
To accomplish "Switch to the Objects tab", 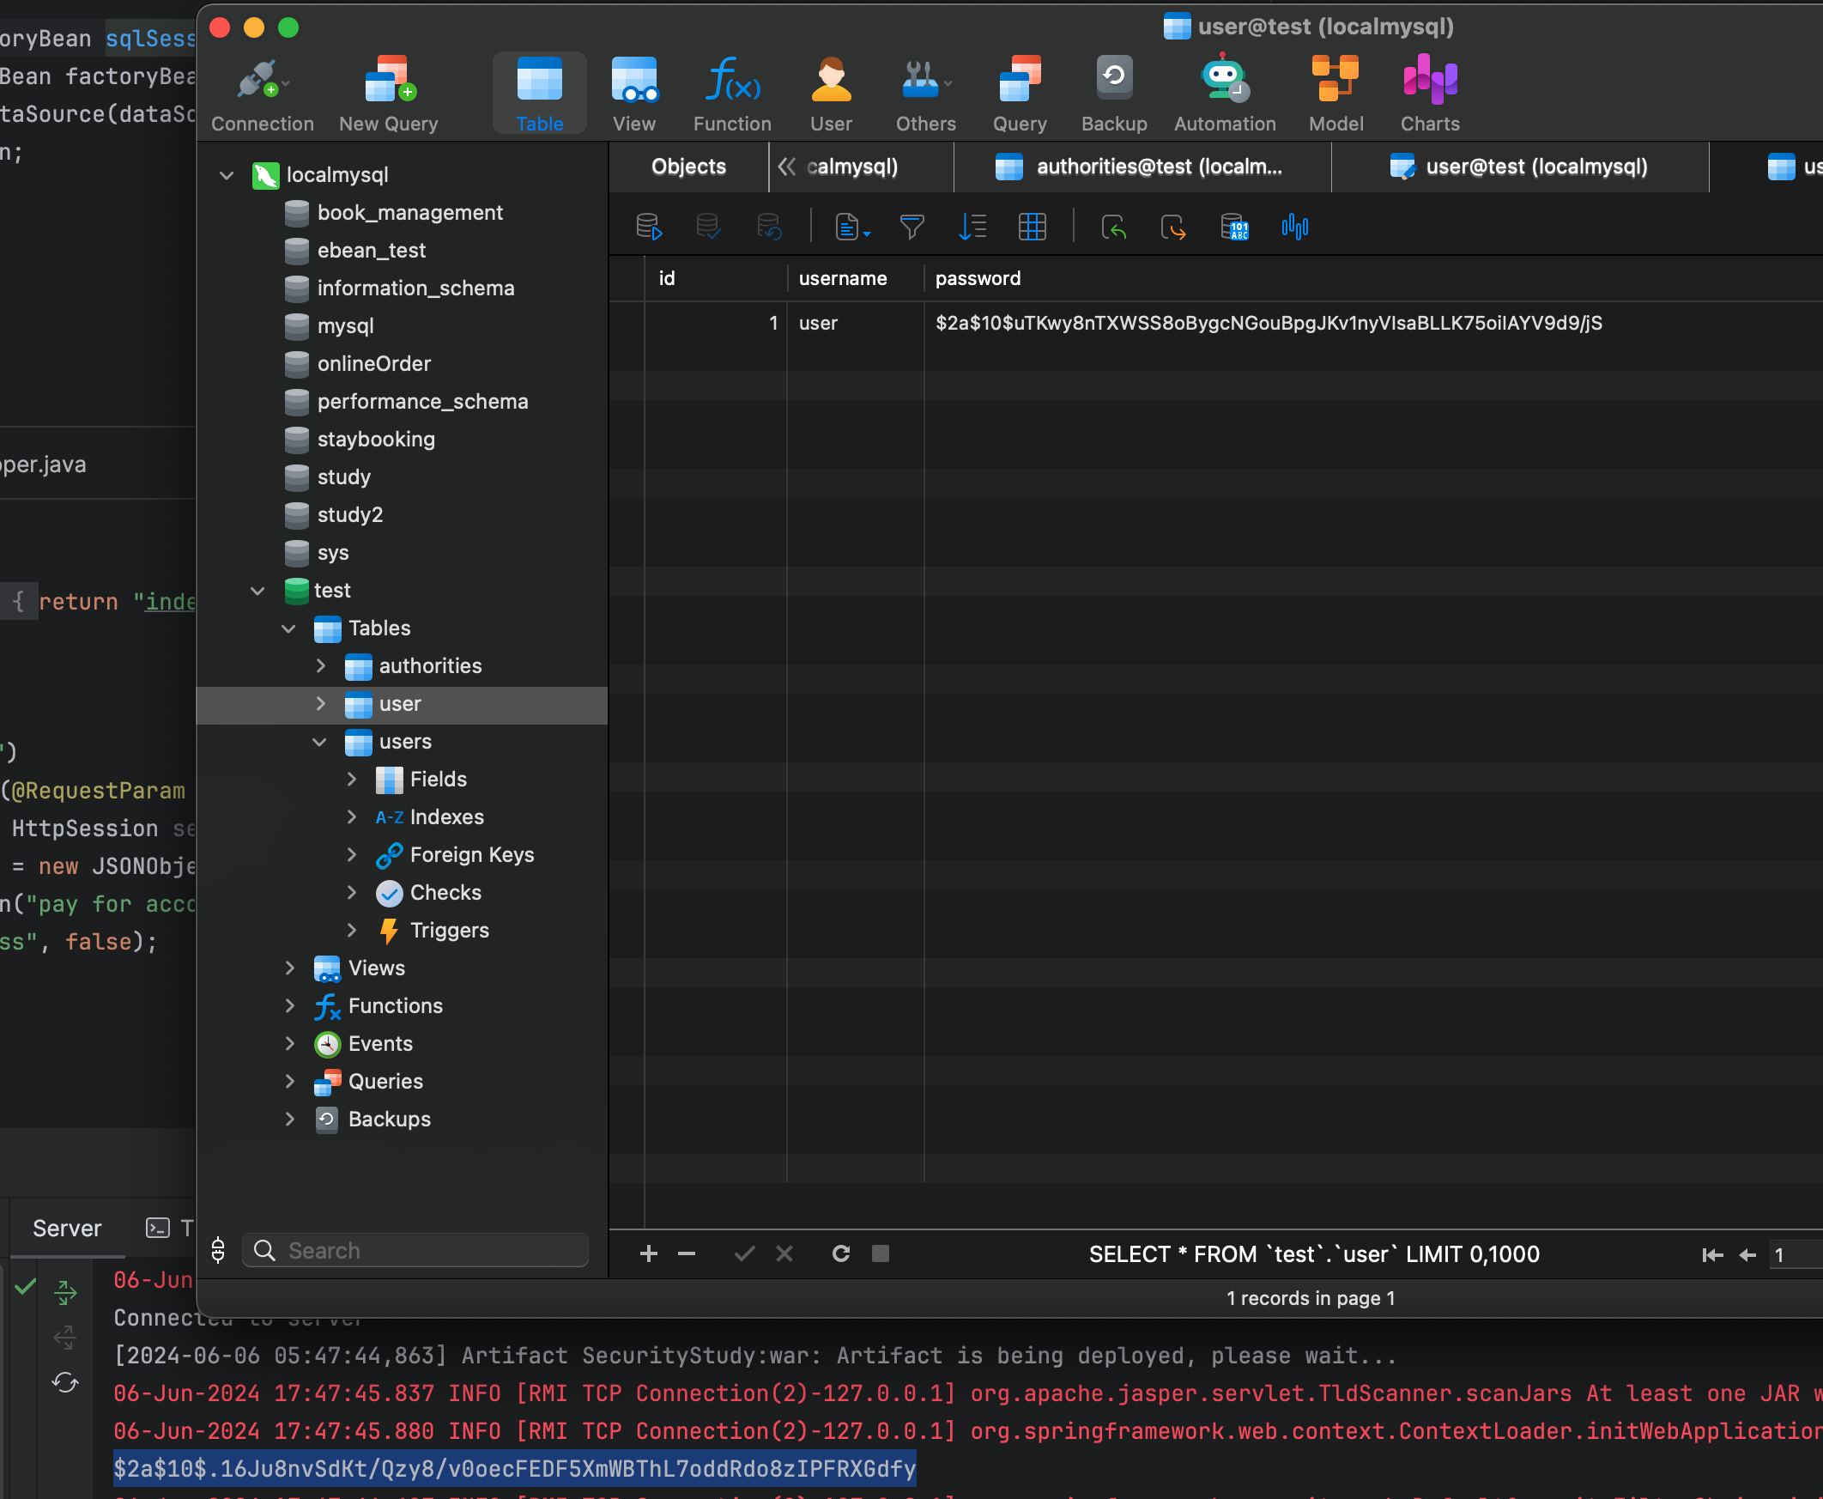I will (x=688, y=167).
